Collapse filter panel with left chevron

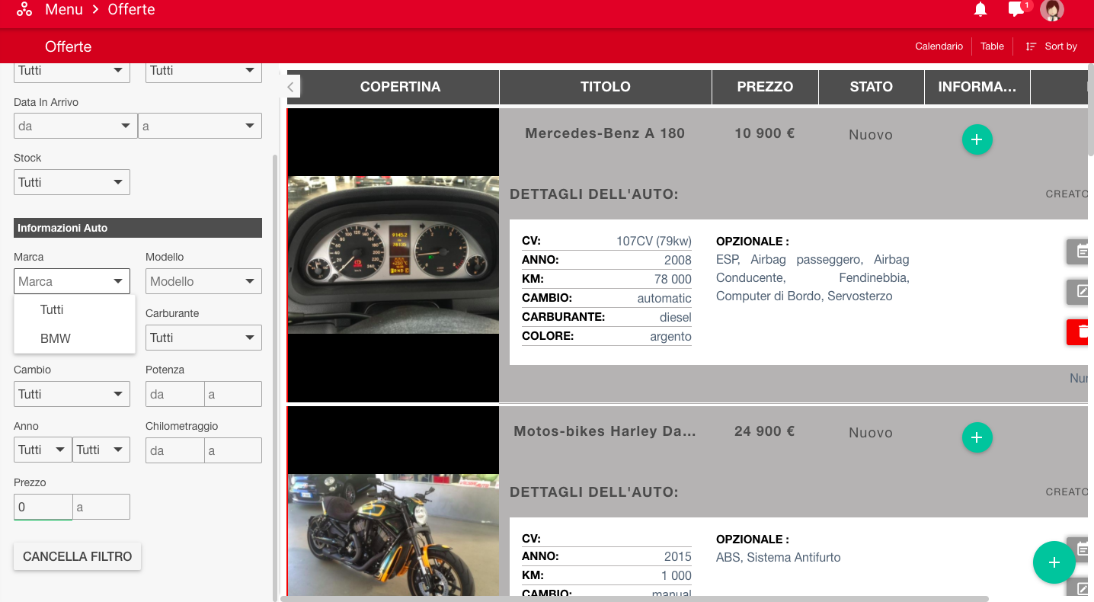point(291,87)
